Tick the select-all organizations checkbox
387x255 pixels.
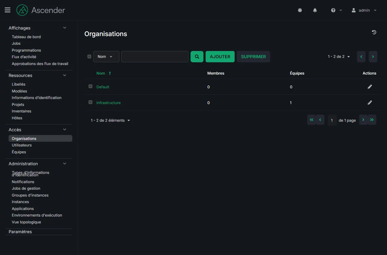89,56
